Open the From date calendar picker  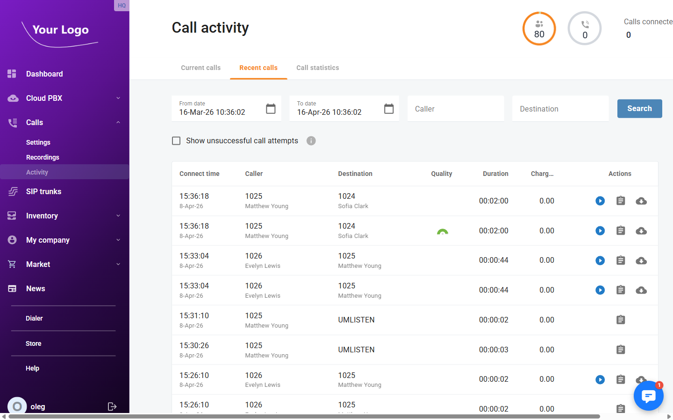click(x=271, y=108)
